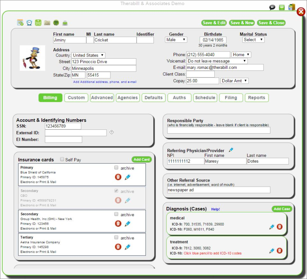Viewport: 307px width, 279px height.
Task: Open the video chat bubble icon top right
Action: tap(272, 7)
